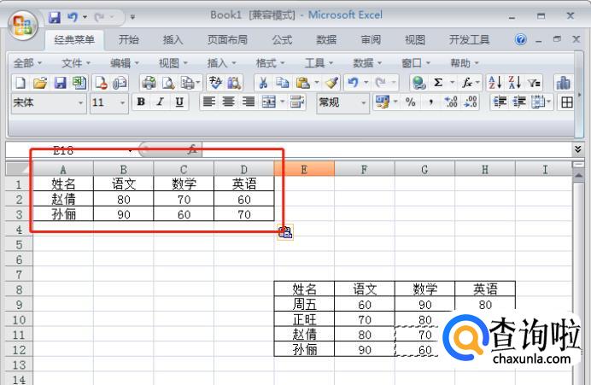Switch to the 开始 ribbon tab
The image size is (591, 385).
[128, 39]
